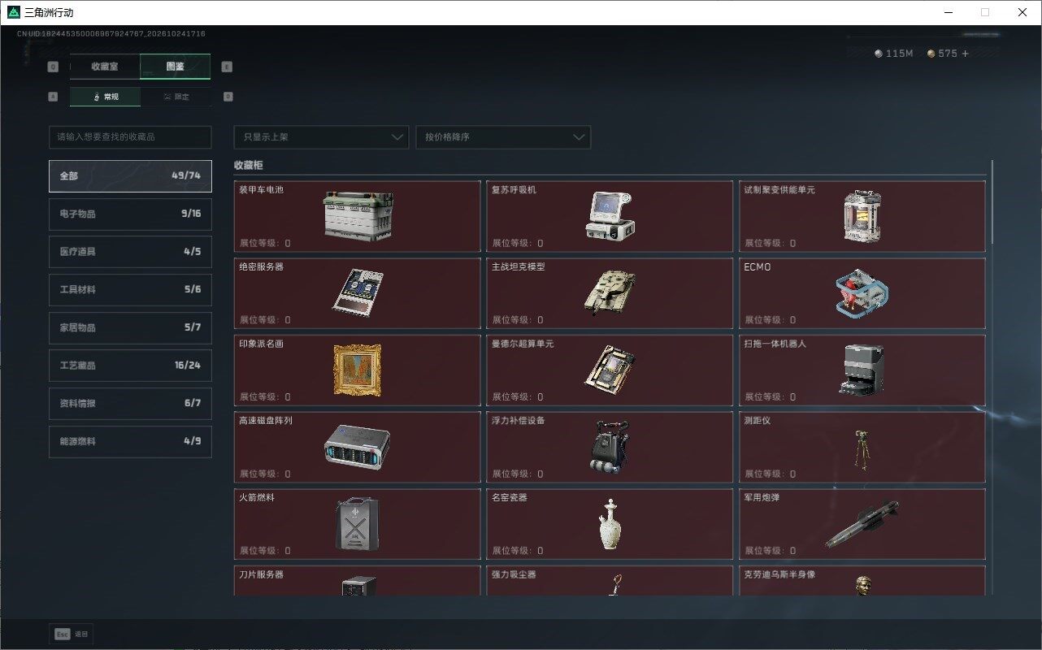Select the 复苏呼吸机 respirator item image
The image size is (1042, 650).
[610, 215]
